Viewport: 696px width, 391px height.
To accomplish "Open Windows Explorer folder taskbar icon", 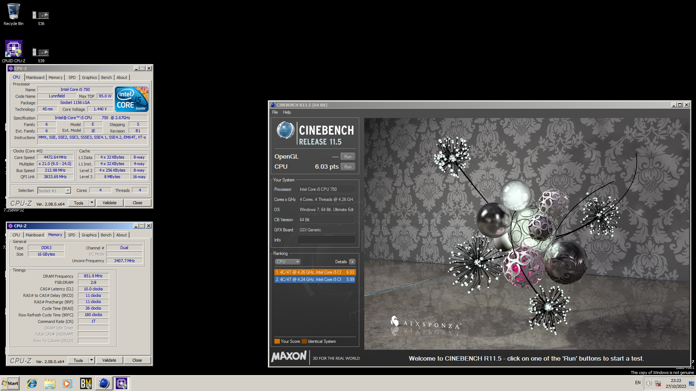I will (x=50, y=383).
